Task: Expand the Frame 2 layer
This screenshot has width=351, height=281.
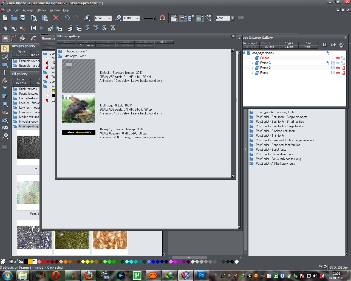Action: pyautogui.click(x=253, y=68)
